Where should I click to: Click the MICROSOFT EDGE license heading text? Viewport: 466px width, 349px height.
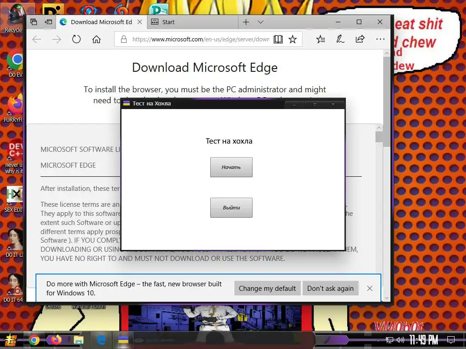point(68,165)
